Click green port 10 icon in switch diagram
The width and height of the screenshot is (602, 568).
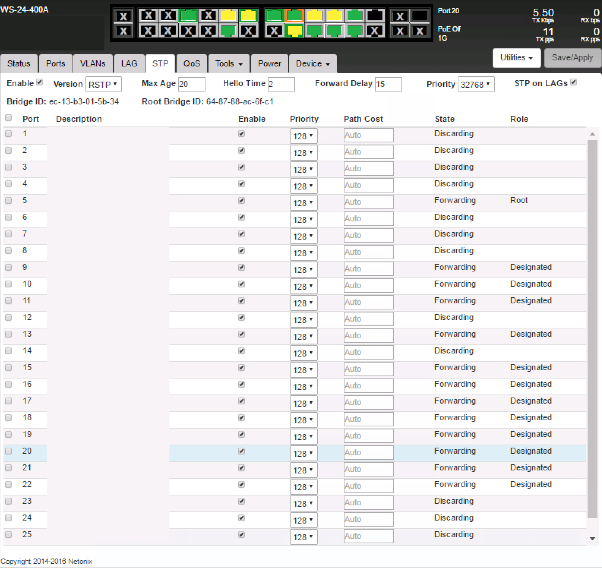point(228,31)
